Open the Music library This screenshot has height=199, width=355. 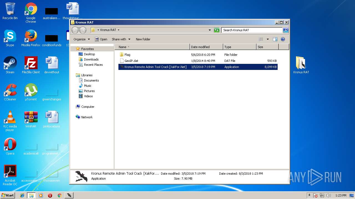click(88, 86)
